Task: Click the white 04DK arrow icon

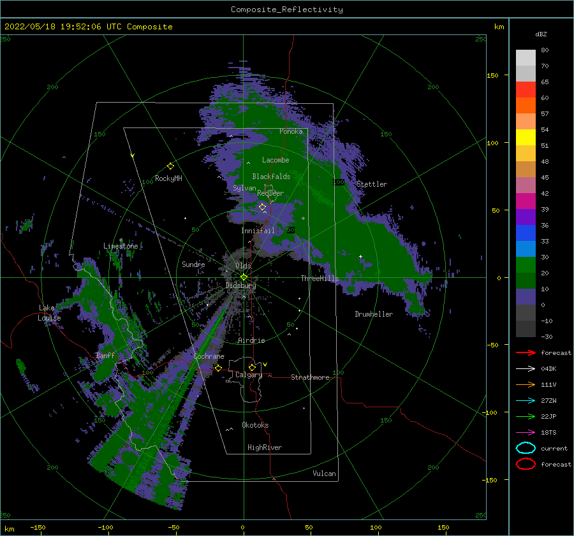Action: click(x=526, y=368)
